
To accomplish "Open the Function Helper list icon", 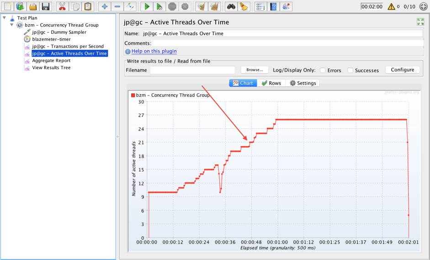I will pyautogui.click(x=260, y=6).
